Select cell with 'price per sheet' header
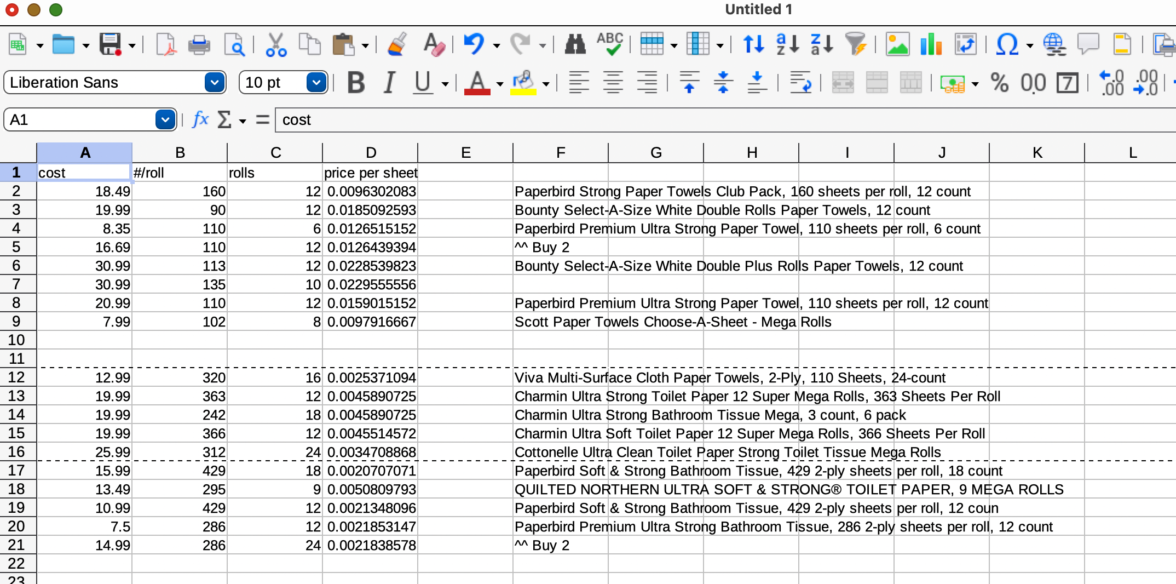Image resolution: width=1176 pixels, height=584 pixels. [x=370, y=173]
